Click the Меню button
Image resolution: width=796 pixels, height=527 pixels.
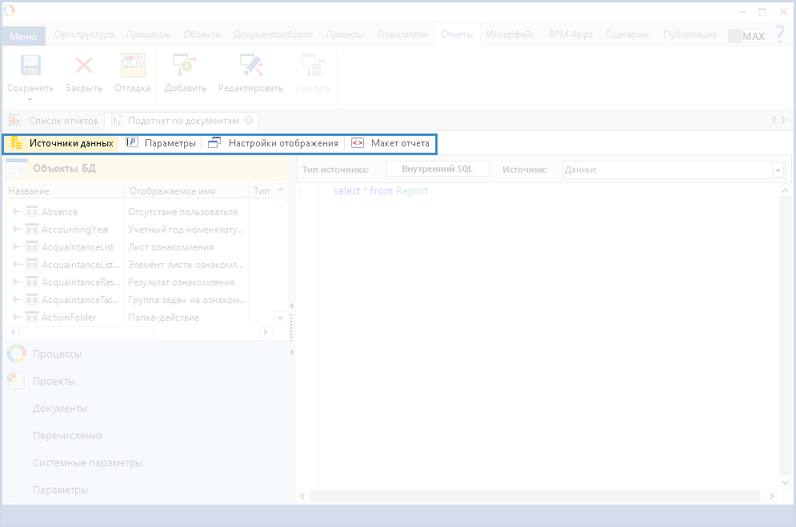point(22,36)
